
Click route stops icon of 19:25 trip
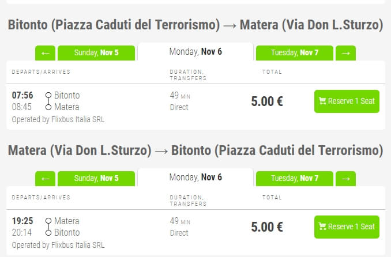tap(48, 227)
